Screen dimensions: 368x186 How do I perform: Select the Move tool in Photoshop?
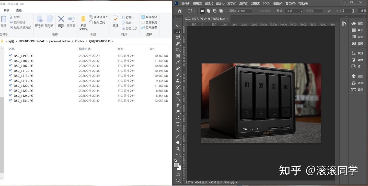(x=178, y=25)
